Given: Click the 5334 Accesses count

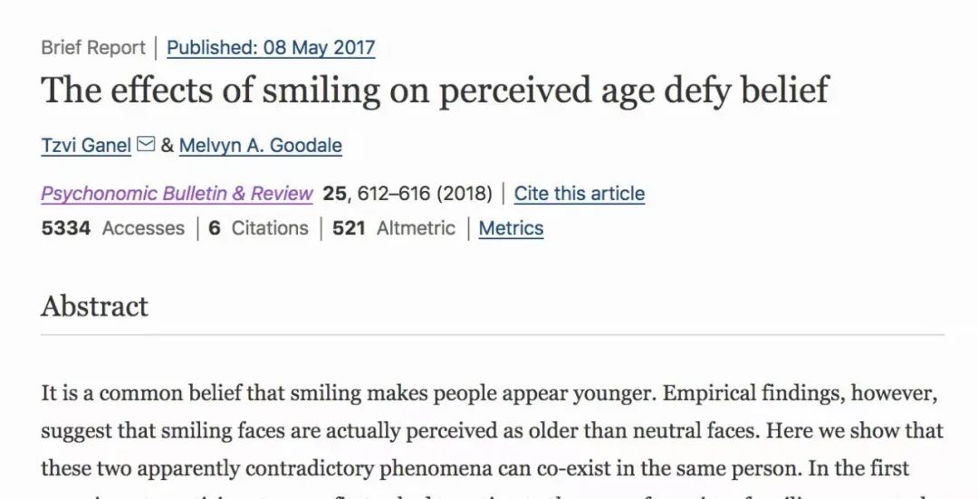Looking at the screenshot, I should [x=113, y=228].
